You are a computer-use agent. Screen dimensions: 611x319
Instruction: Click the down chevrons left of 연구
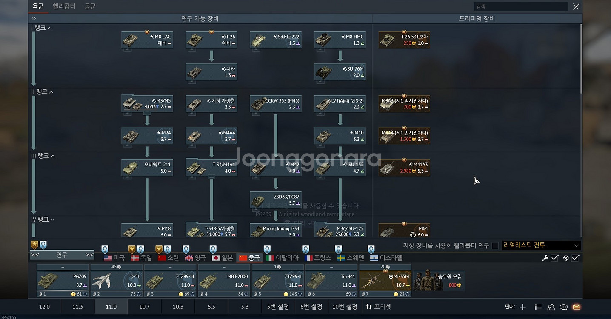(x=34, y=255)
